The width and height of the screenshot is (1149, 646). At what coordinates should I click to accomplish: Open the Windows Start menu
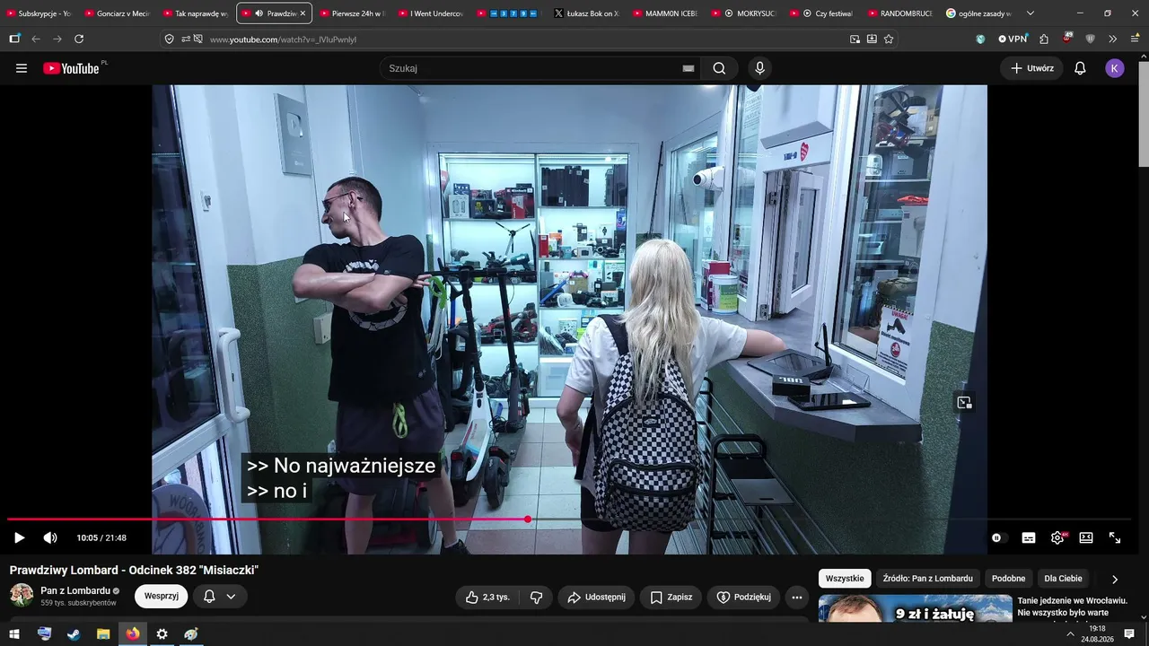14,634
